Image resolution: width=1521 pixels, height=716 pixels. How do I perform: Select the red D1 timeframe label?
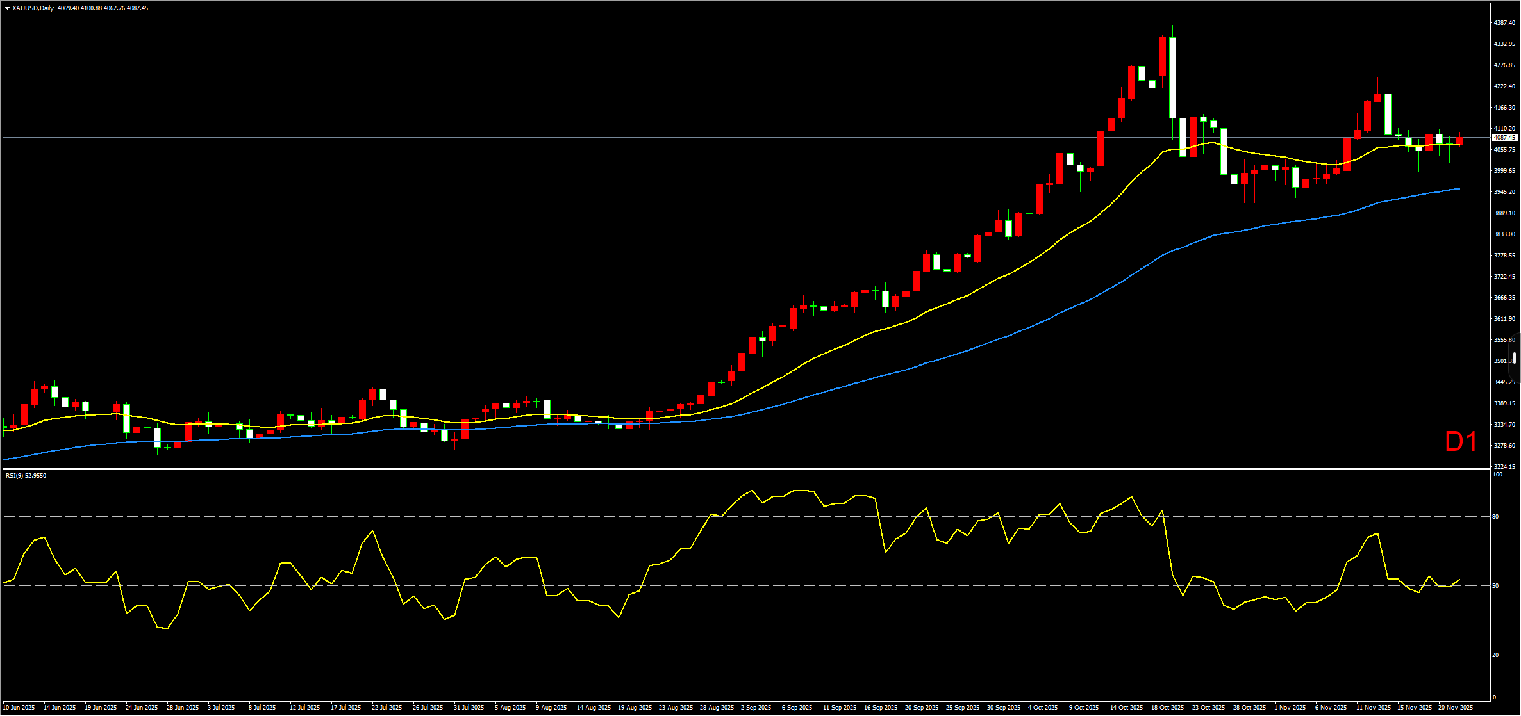1461,442
